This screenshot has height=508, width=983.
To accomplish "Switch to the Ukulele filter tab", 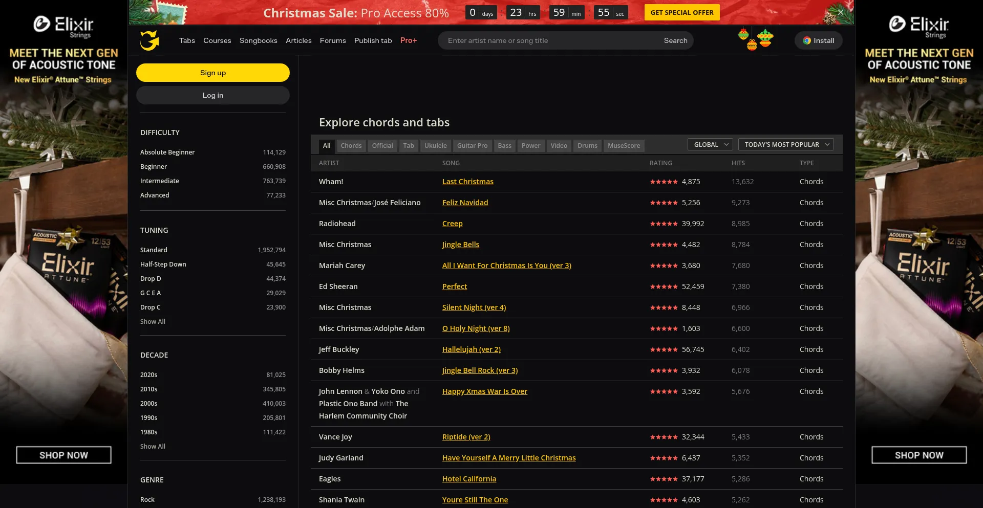I will pos(435,146).
